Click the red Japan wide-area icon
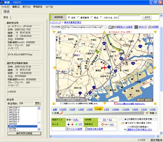This screenshot has height=142, width=163. click(x=61, y=113)
